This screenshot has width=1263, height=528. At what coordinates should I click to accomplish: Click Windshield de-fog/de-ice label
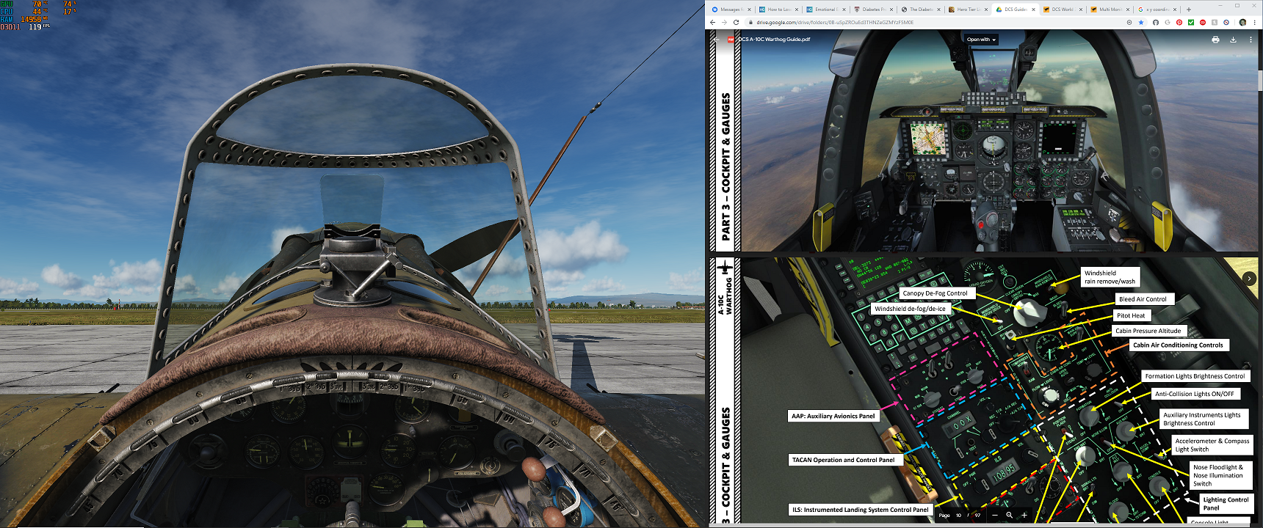[911, 309]
